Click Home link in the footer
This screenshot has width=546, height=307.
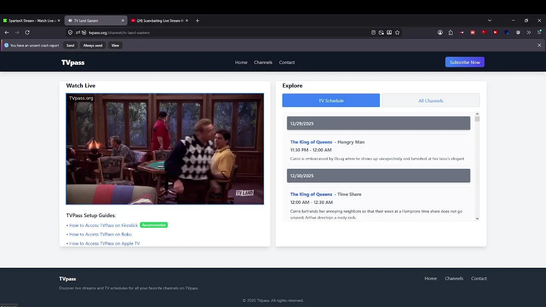tap(431, 278)
